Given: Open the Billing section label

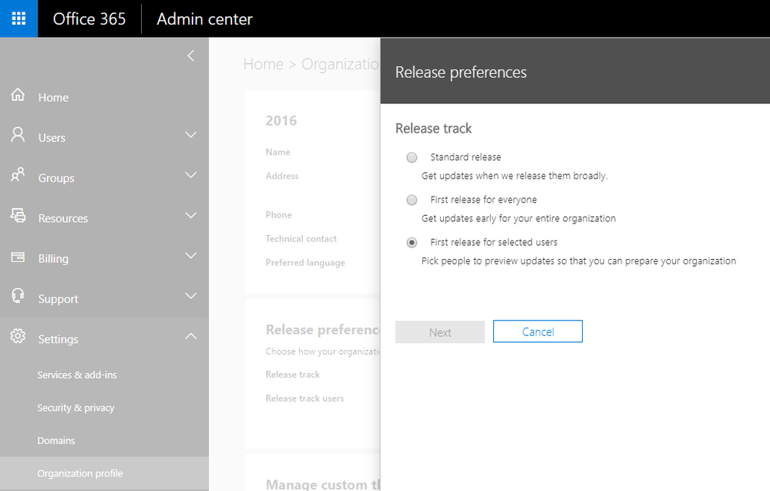Looking at the screenshot, I should [53, 258].
